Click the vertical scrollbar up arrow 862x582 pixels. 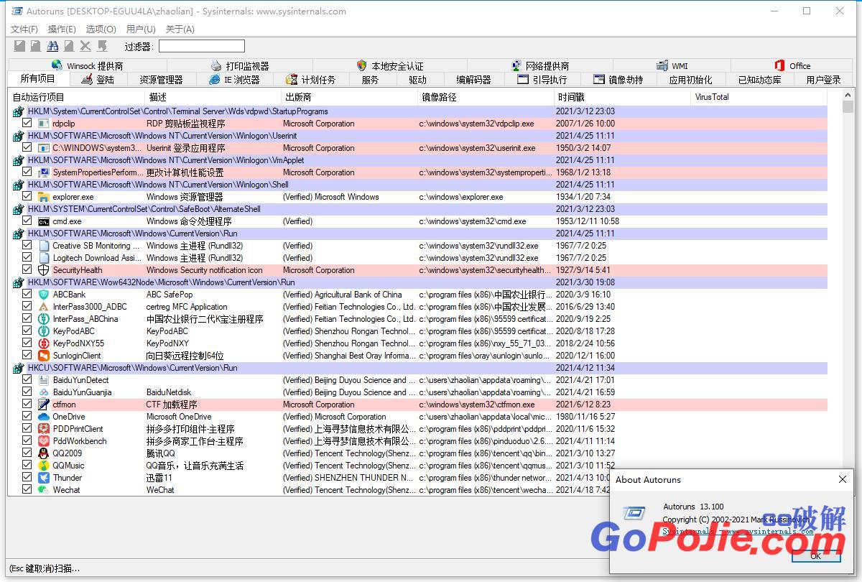click(848, 95)
